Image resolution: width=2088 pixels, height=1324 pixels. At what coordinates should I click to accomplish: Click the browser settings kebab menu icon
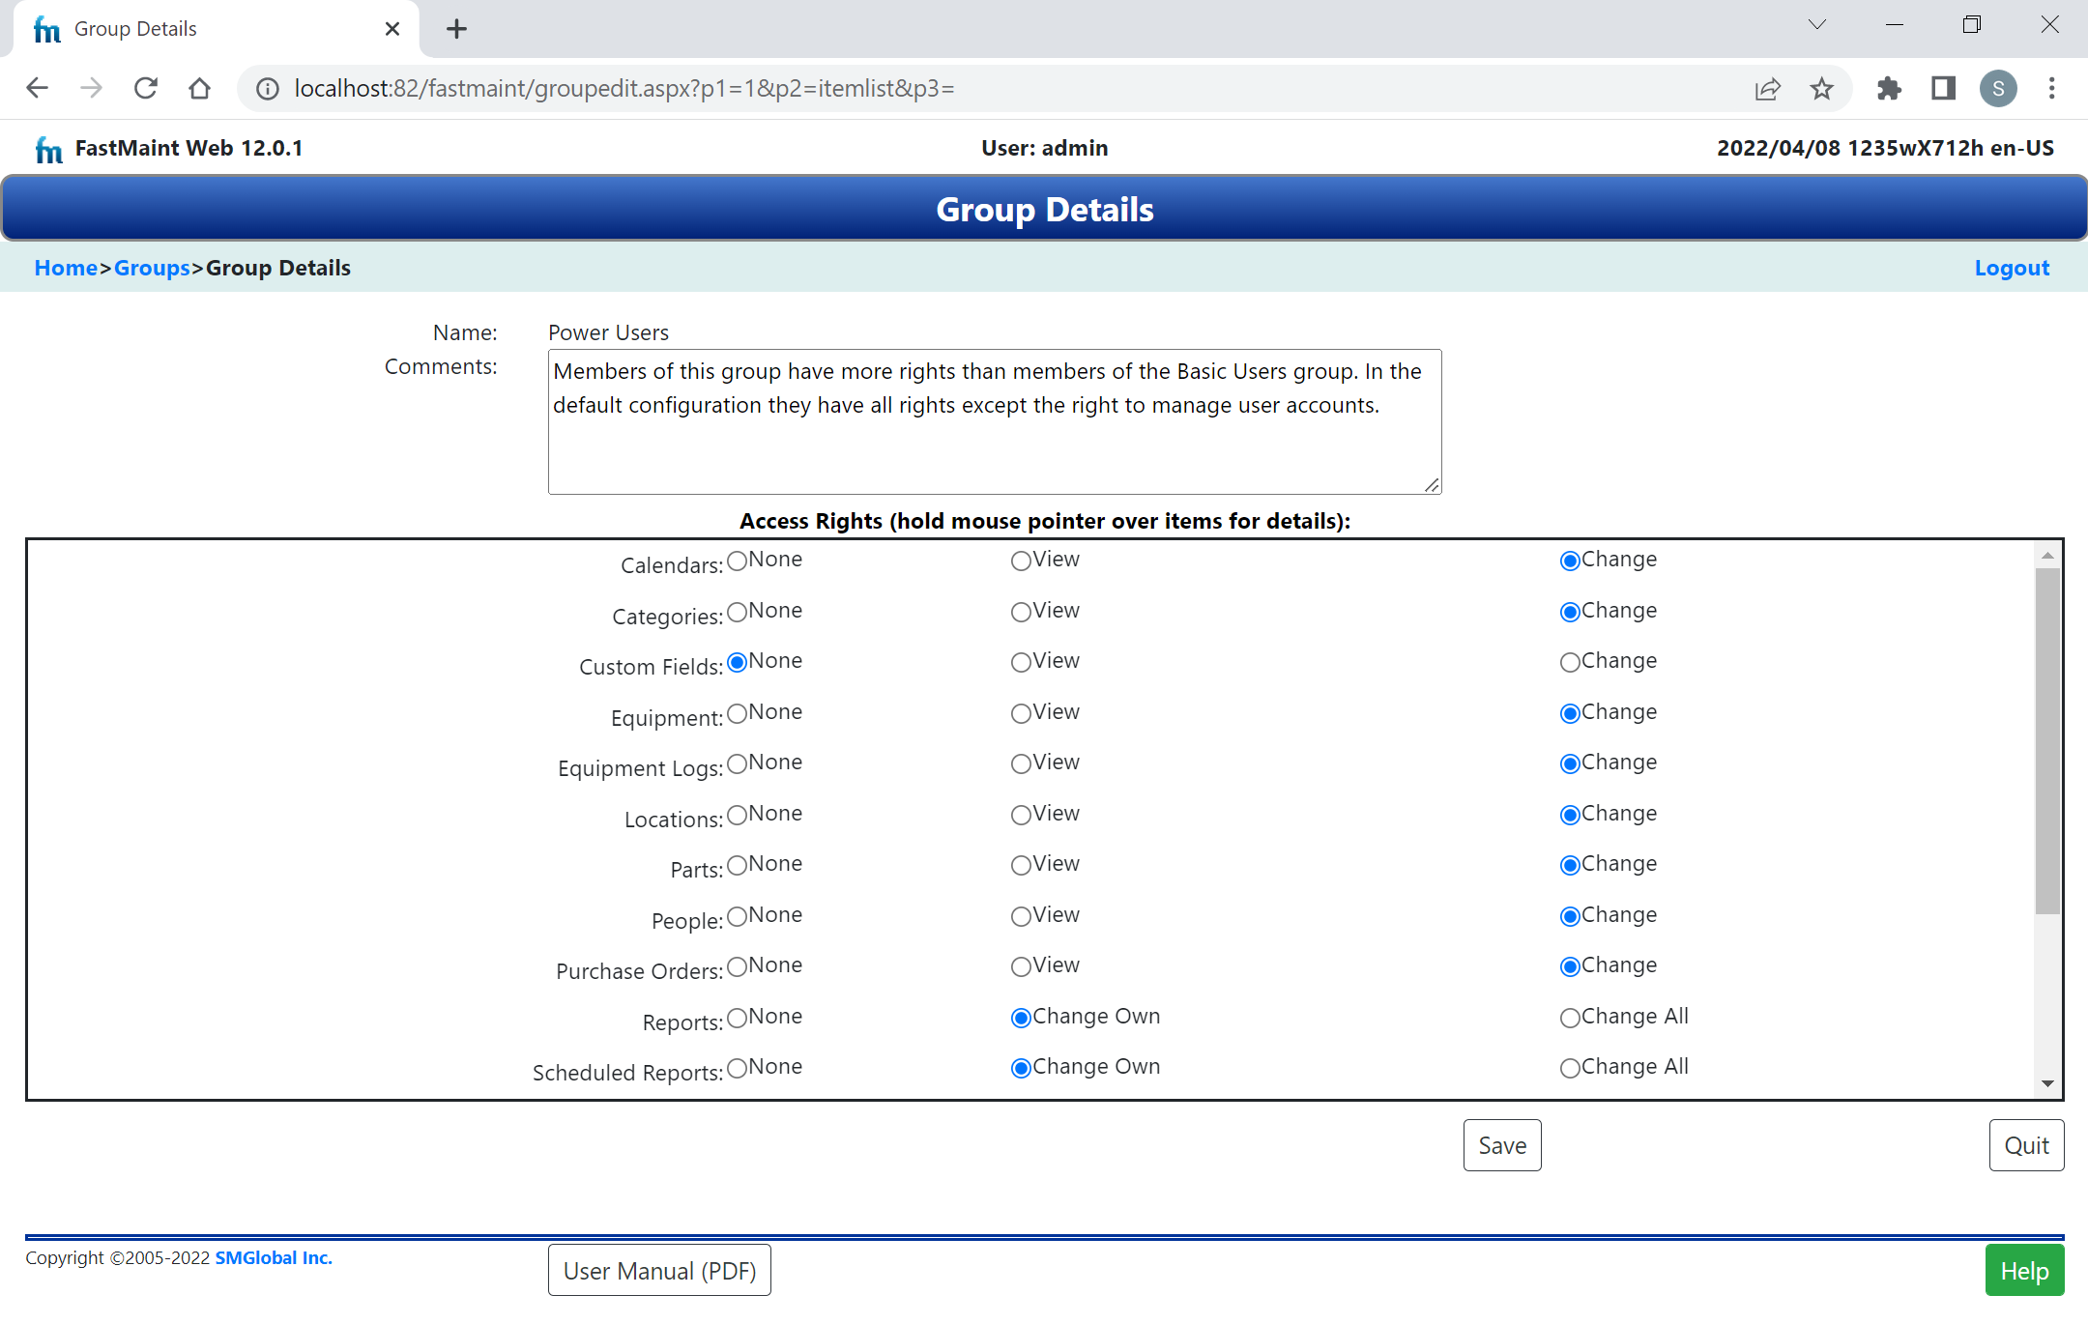2051,87
